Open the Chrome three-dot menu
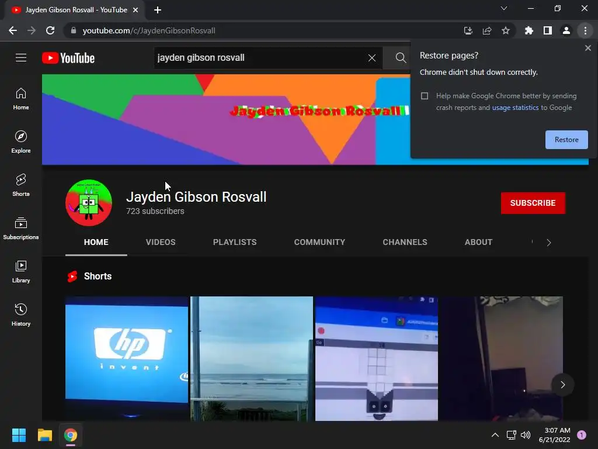 click(x=585, y=30)
